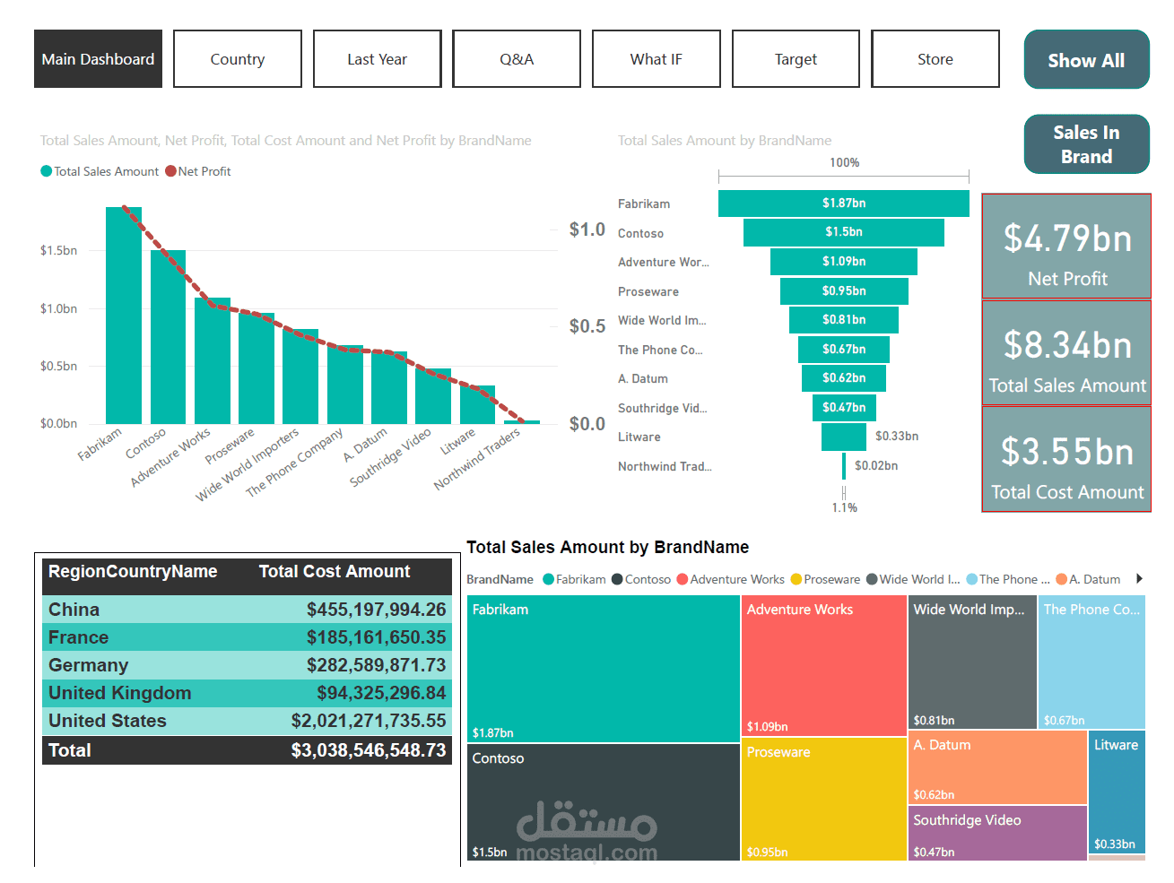1174x883 pixels.
Task: Click Contoso in treemap legend
Action: [x=641, y=579]
